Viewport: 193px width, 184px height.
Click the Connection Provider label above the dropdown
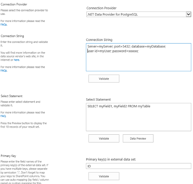coord(101,8)
